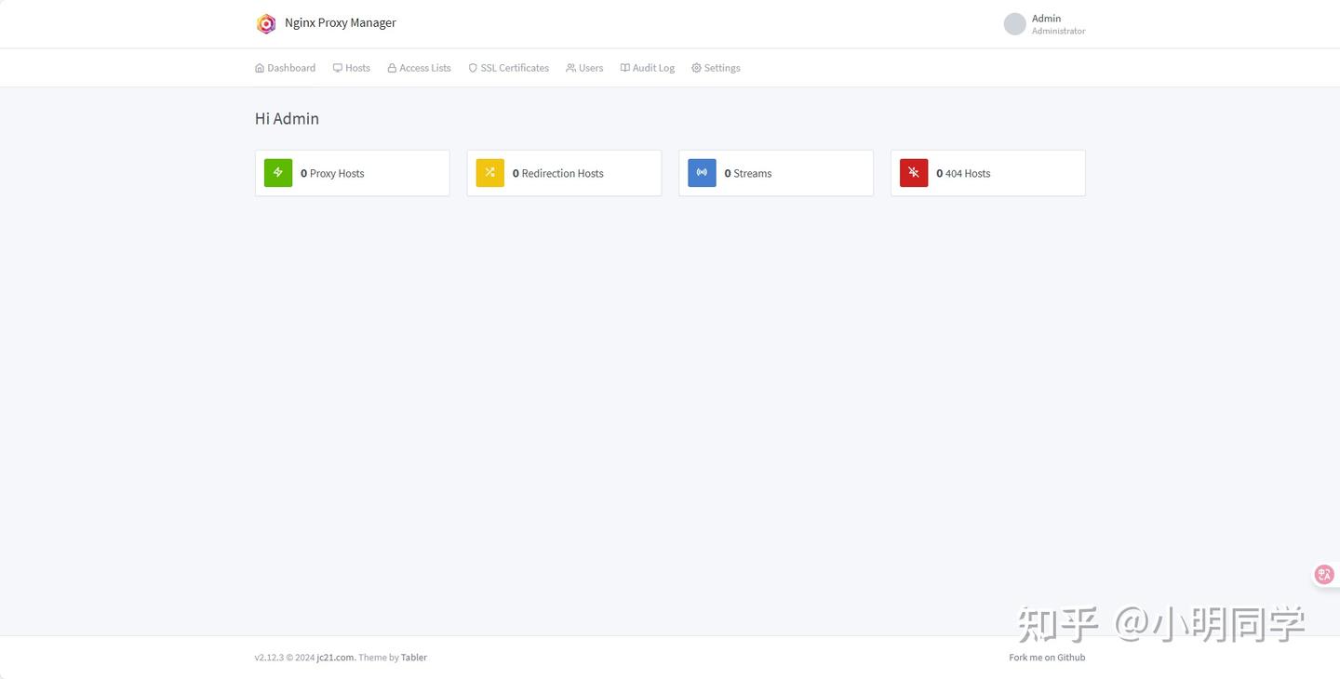Screen dimensions: 1340x679
Task: Click the pink translate floating icon
Action: point(1324,575)
